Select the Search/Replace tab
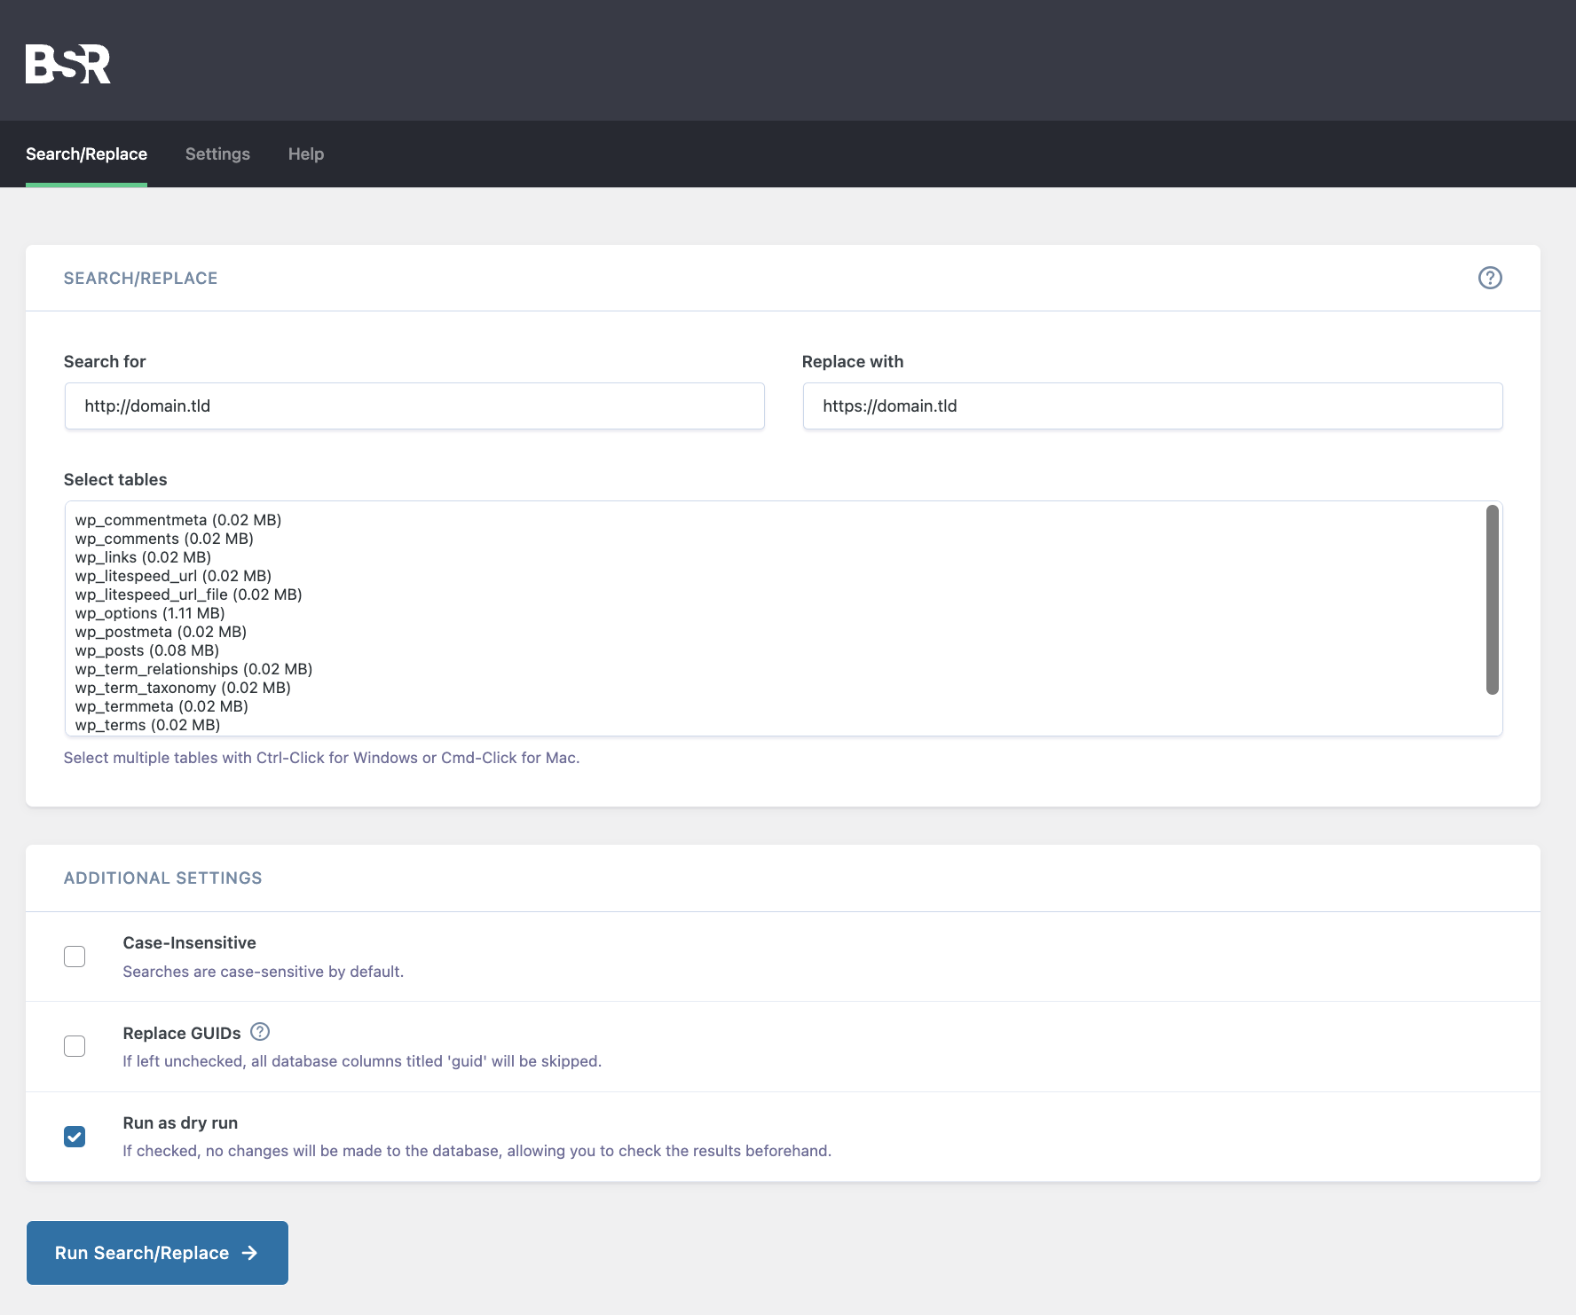 (x=85, y=154)
